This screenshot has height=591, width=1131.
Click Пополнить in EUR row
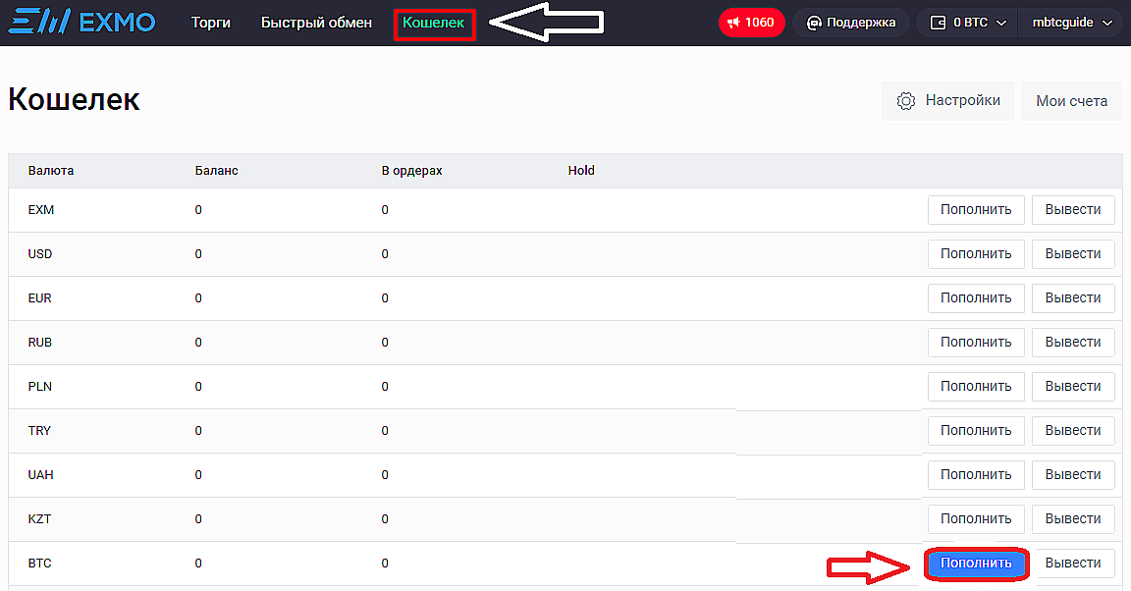(976, 298)
